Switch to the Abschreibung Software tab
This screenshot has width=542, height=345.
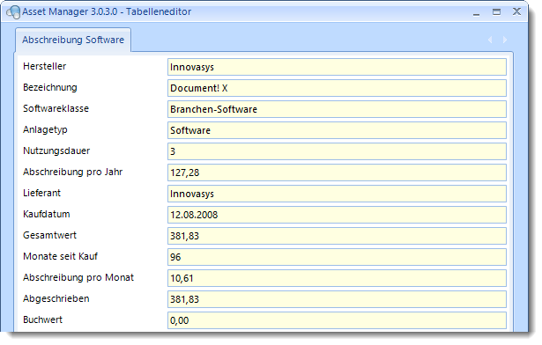[73, 40]
